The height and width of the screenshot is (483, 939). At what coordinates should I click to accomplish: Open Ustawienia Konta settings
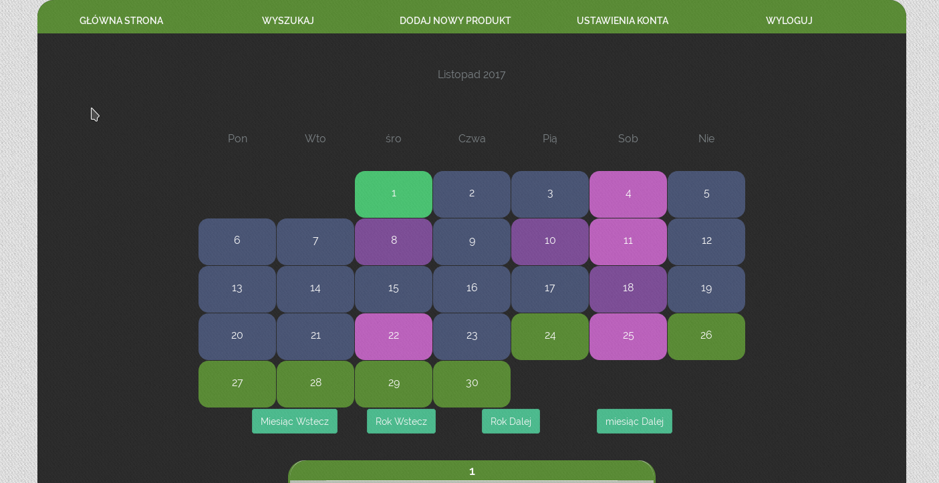click(622, 21)
